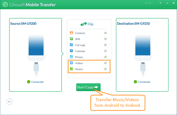The width and height of the screenshot is (177, 115).
Task: Open the title bar dropdown menu arrow
Action: (x=160, y=3)
